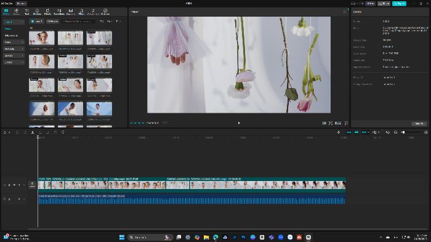Open video scopes in player
The height and width of the screenshot is (242, 431).
coord(324,123)
